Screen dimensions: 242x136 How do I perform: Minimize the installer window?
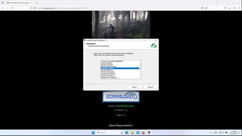coord(144,40)
